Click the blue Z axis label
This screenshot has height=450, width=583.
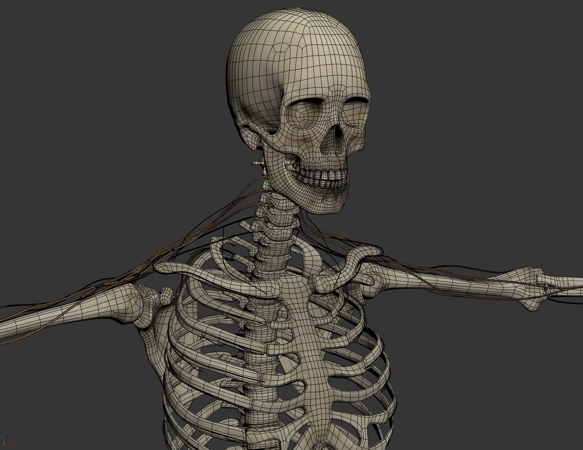click(x=7, y=436)
